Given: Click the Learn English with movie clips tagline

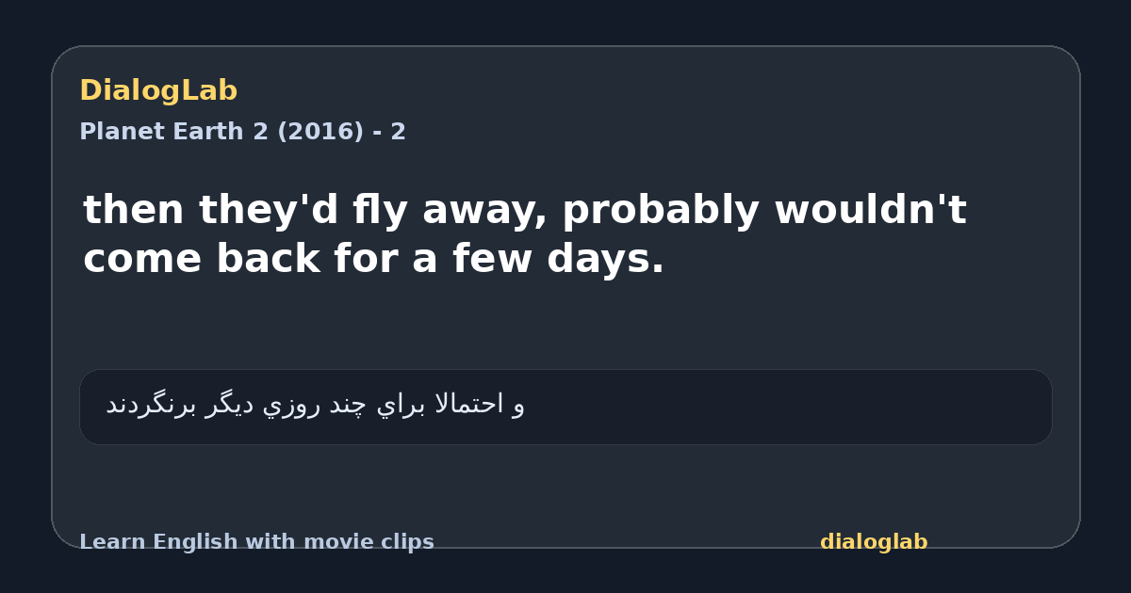Looking at the screenshot, I should coord(256,542).
